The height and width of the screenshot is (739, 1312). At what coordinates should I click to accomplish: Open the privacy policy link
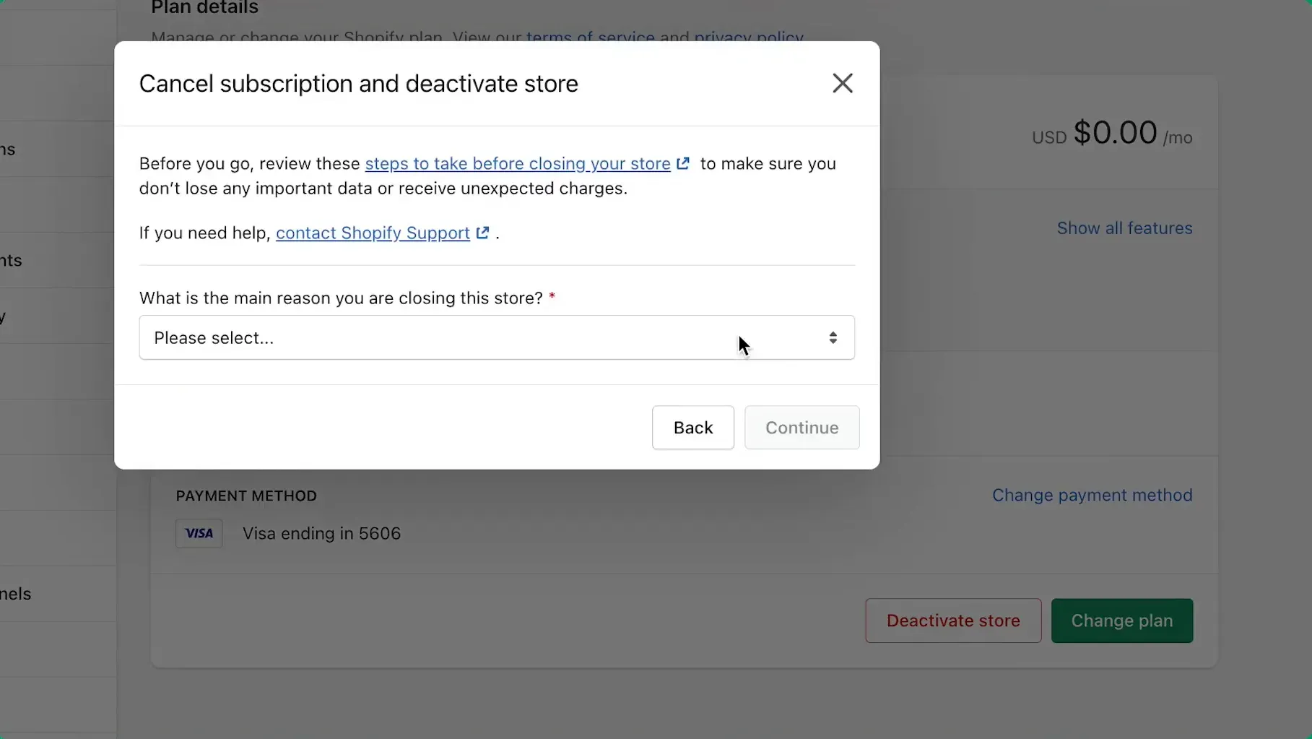pos(747,38)
